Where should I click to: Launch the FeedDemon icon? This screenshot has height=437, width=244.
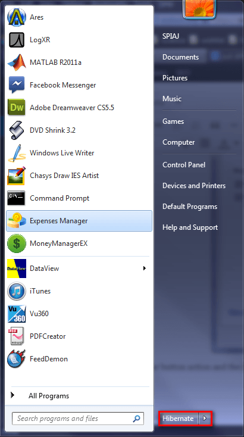click(x=17, y=358)
